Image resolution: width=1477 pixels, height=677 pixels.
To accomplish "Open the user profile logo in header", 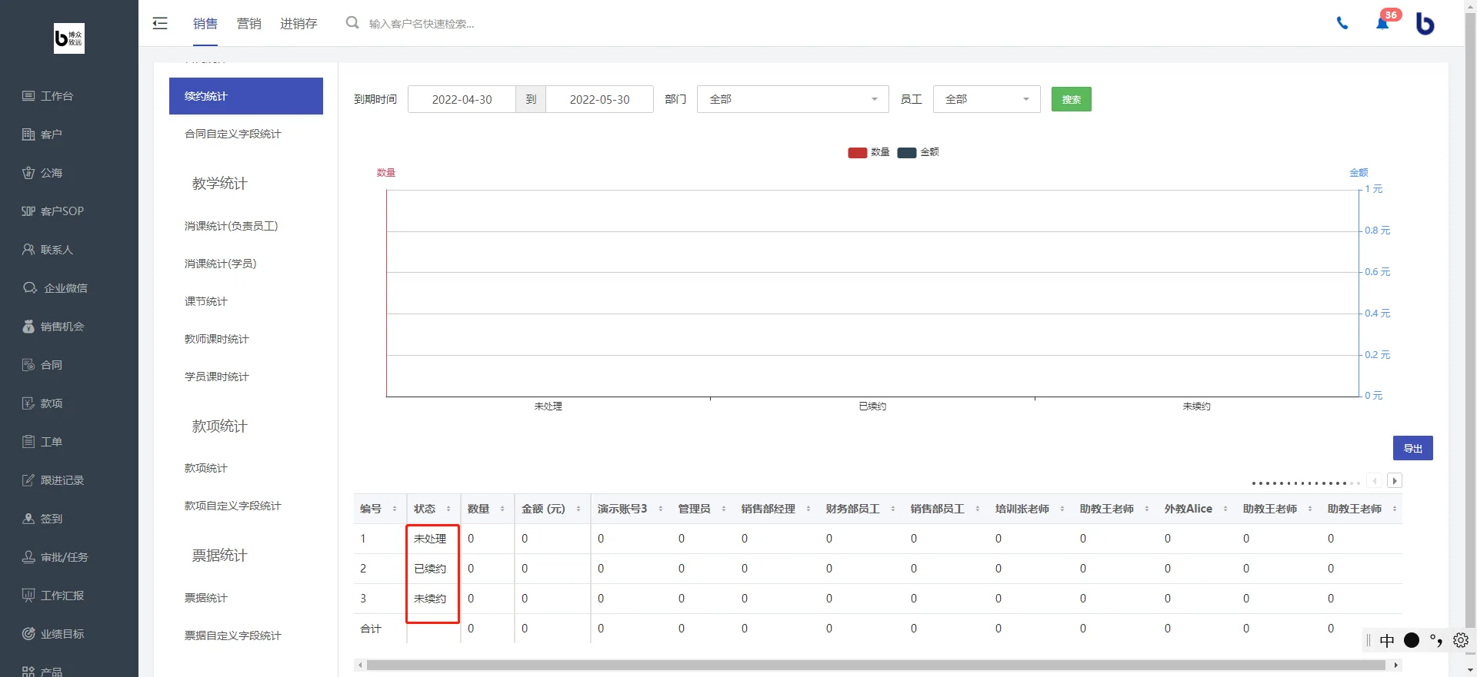I will pyautogui.click(x=1425, y=24).
